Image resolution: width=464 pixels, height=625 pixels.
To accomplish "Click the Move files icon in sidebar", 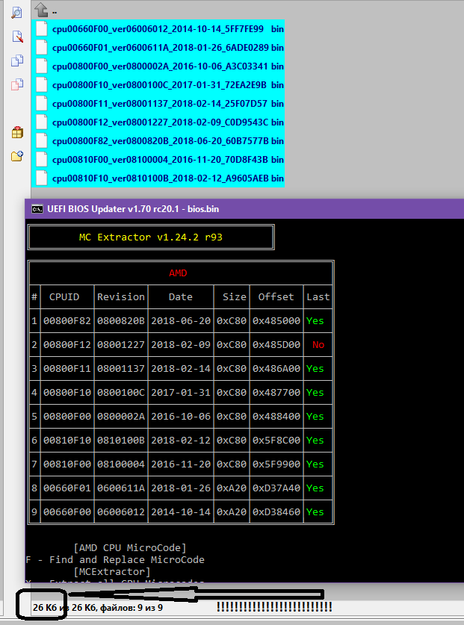I will [x=17, y=84].
